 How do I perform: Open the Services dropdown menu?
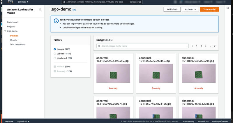point(23,2)
